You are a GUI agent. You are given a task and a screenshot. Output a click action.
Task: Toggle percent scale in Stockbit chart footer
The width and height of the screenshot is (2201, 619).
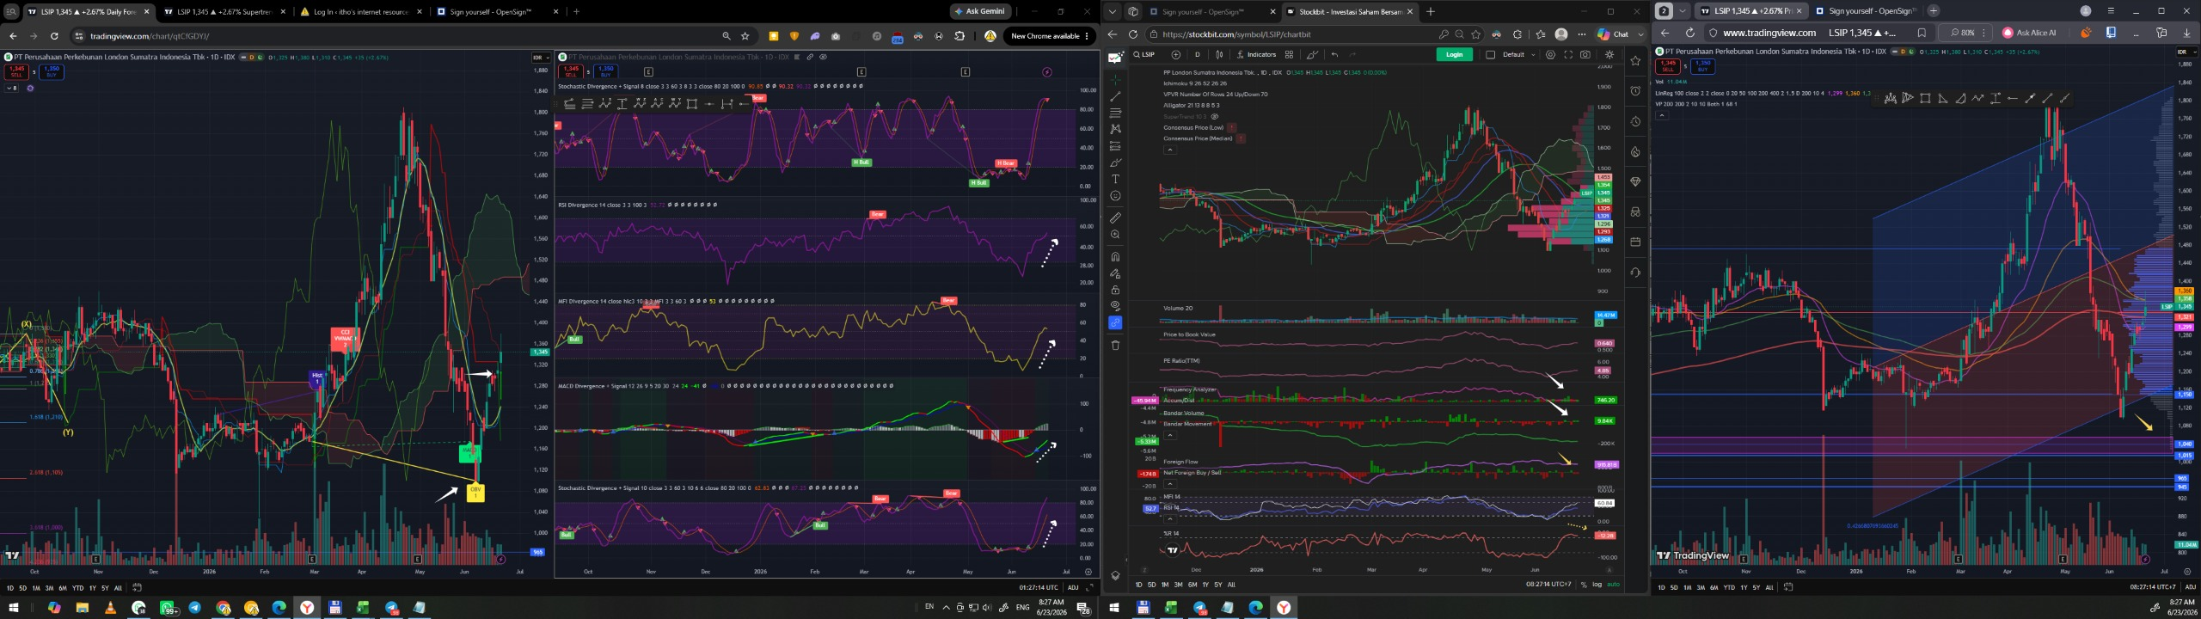coord(1584,585)
